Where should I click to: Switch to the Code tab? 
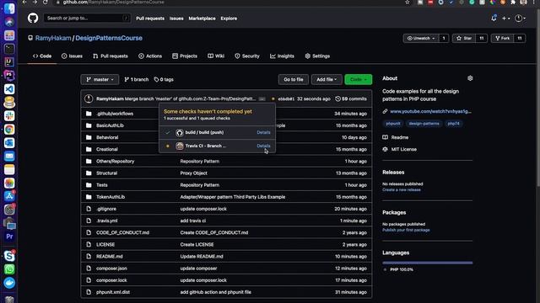(x=42, y=56)
